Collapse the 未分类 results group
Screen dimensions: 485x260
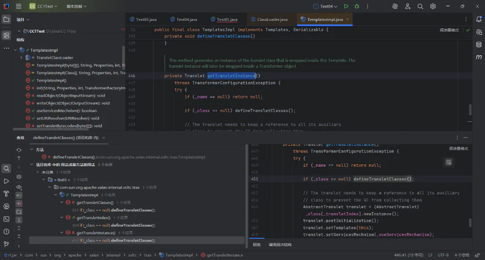click(38, 172)
